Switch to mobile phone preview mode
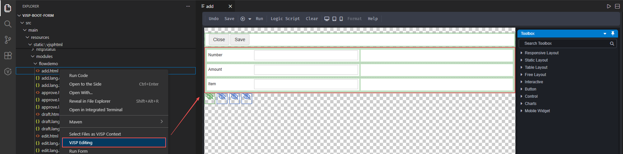623x154 pixels. (x=341, y=19)
